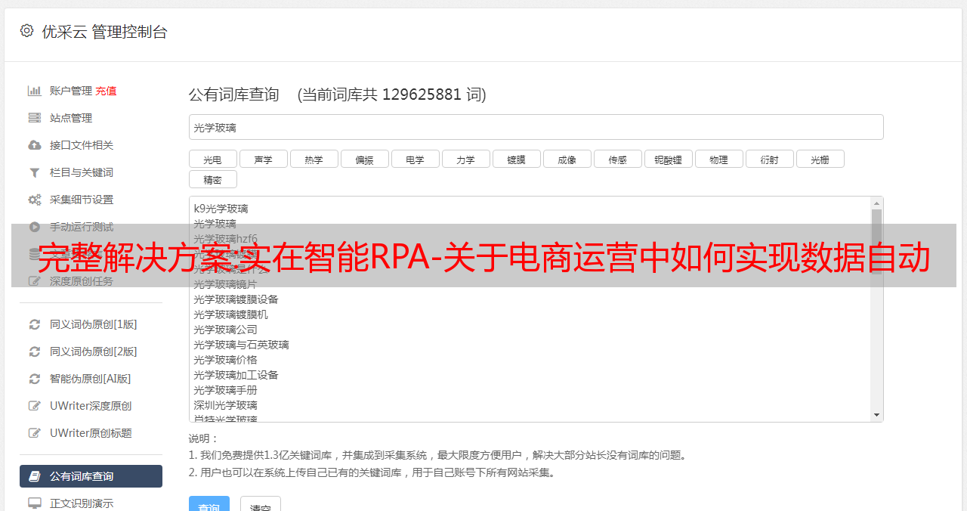967x511 pixels.
Task: Click the edit icon for UWriter深度原创
Action: 35,406
